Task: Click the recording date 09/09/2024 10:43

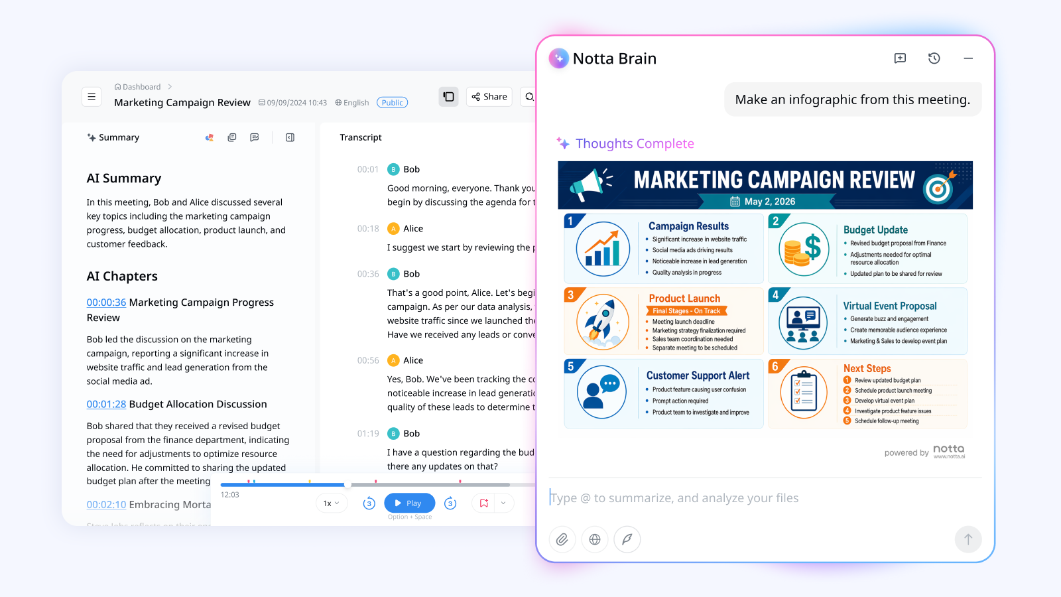Action: point(292,103)
